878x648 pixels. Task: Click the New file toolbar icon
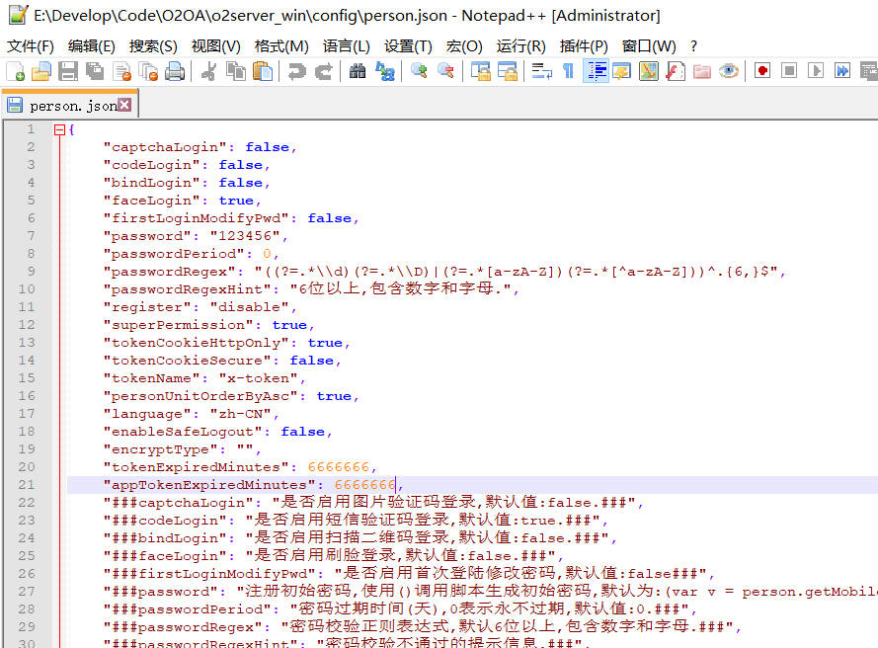[16, 71]
